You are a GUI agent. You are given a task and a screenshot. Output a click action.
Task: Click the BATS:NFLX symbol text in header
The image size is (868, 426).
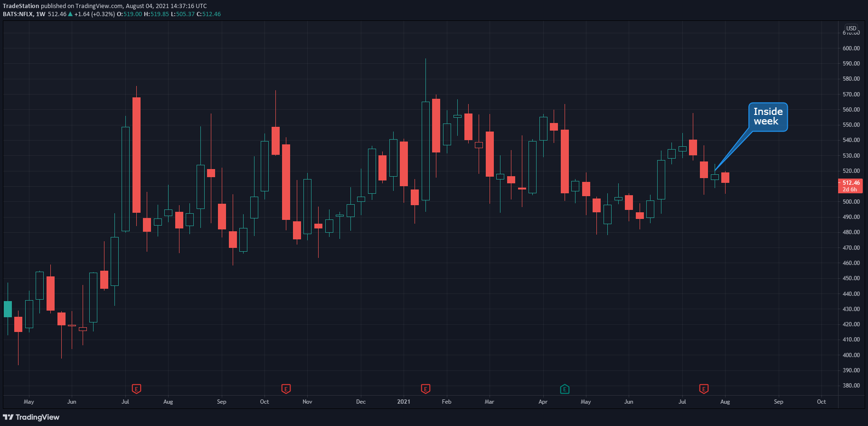click(x=18, y=14)
